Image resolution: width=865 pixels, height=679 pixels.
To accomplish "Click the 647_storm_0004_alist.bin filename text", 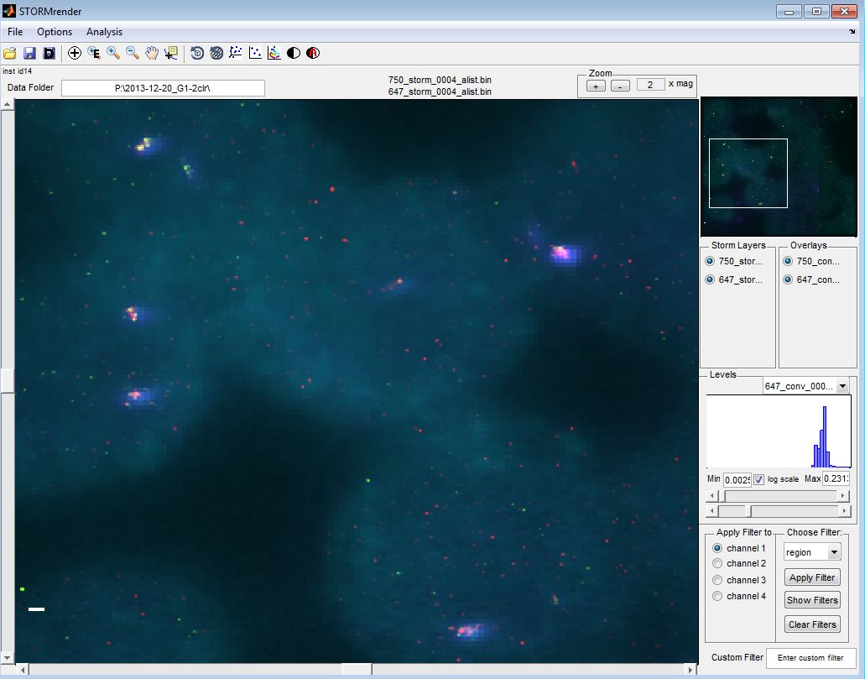I will click(x=440, y=91).
